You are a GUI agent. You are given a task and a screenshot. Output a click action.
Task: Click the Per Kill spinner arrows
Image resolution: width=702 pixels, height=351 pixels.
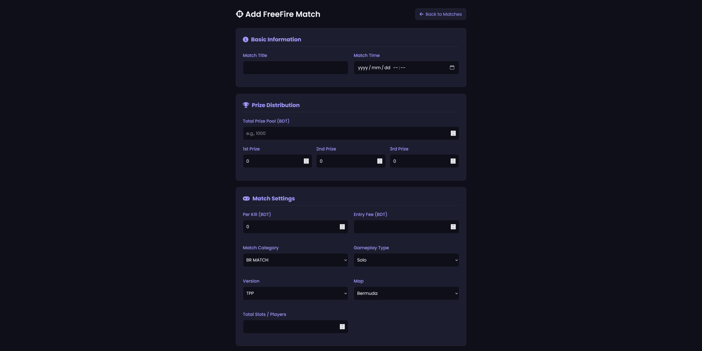[342, 227]
